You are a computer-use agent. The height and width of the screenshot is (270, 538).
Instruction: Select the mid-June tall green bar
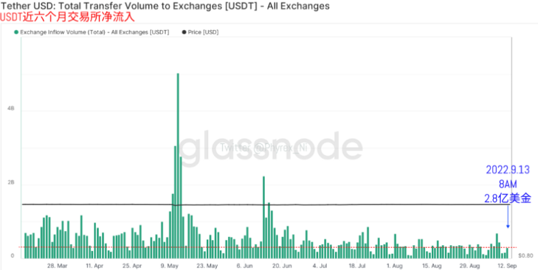pyautogui.click(x=264, y=217)
